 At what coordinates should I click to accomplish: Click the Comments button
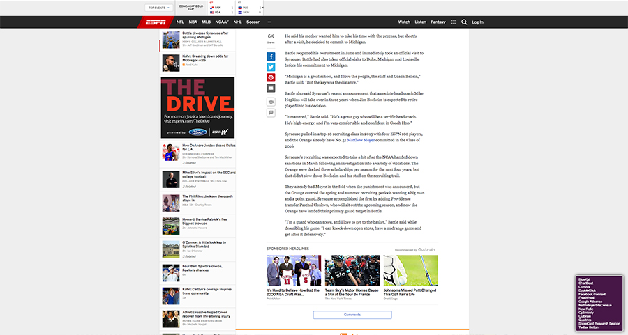[x=352, y=315]
